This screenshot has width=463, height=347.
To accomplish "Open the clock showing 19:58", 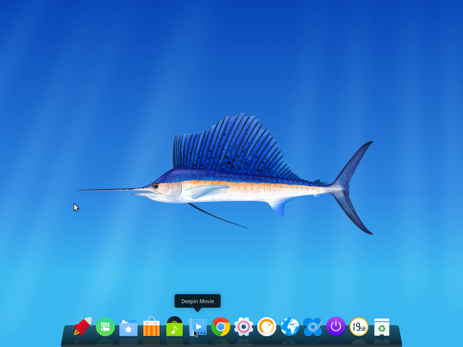I will (x=359, y=327).
